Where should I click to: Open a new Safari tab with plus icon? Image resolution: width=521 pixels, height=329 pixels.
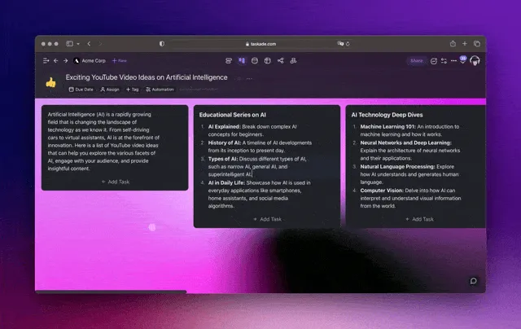click(x=465, y=43)
